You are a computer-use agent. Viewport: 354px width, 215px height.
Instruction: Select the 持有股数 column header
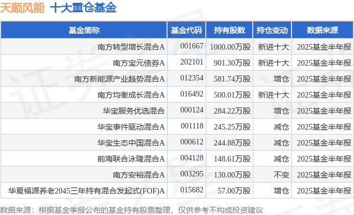[x=230, y=30]
